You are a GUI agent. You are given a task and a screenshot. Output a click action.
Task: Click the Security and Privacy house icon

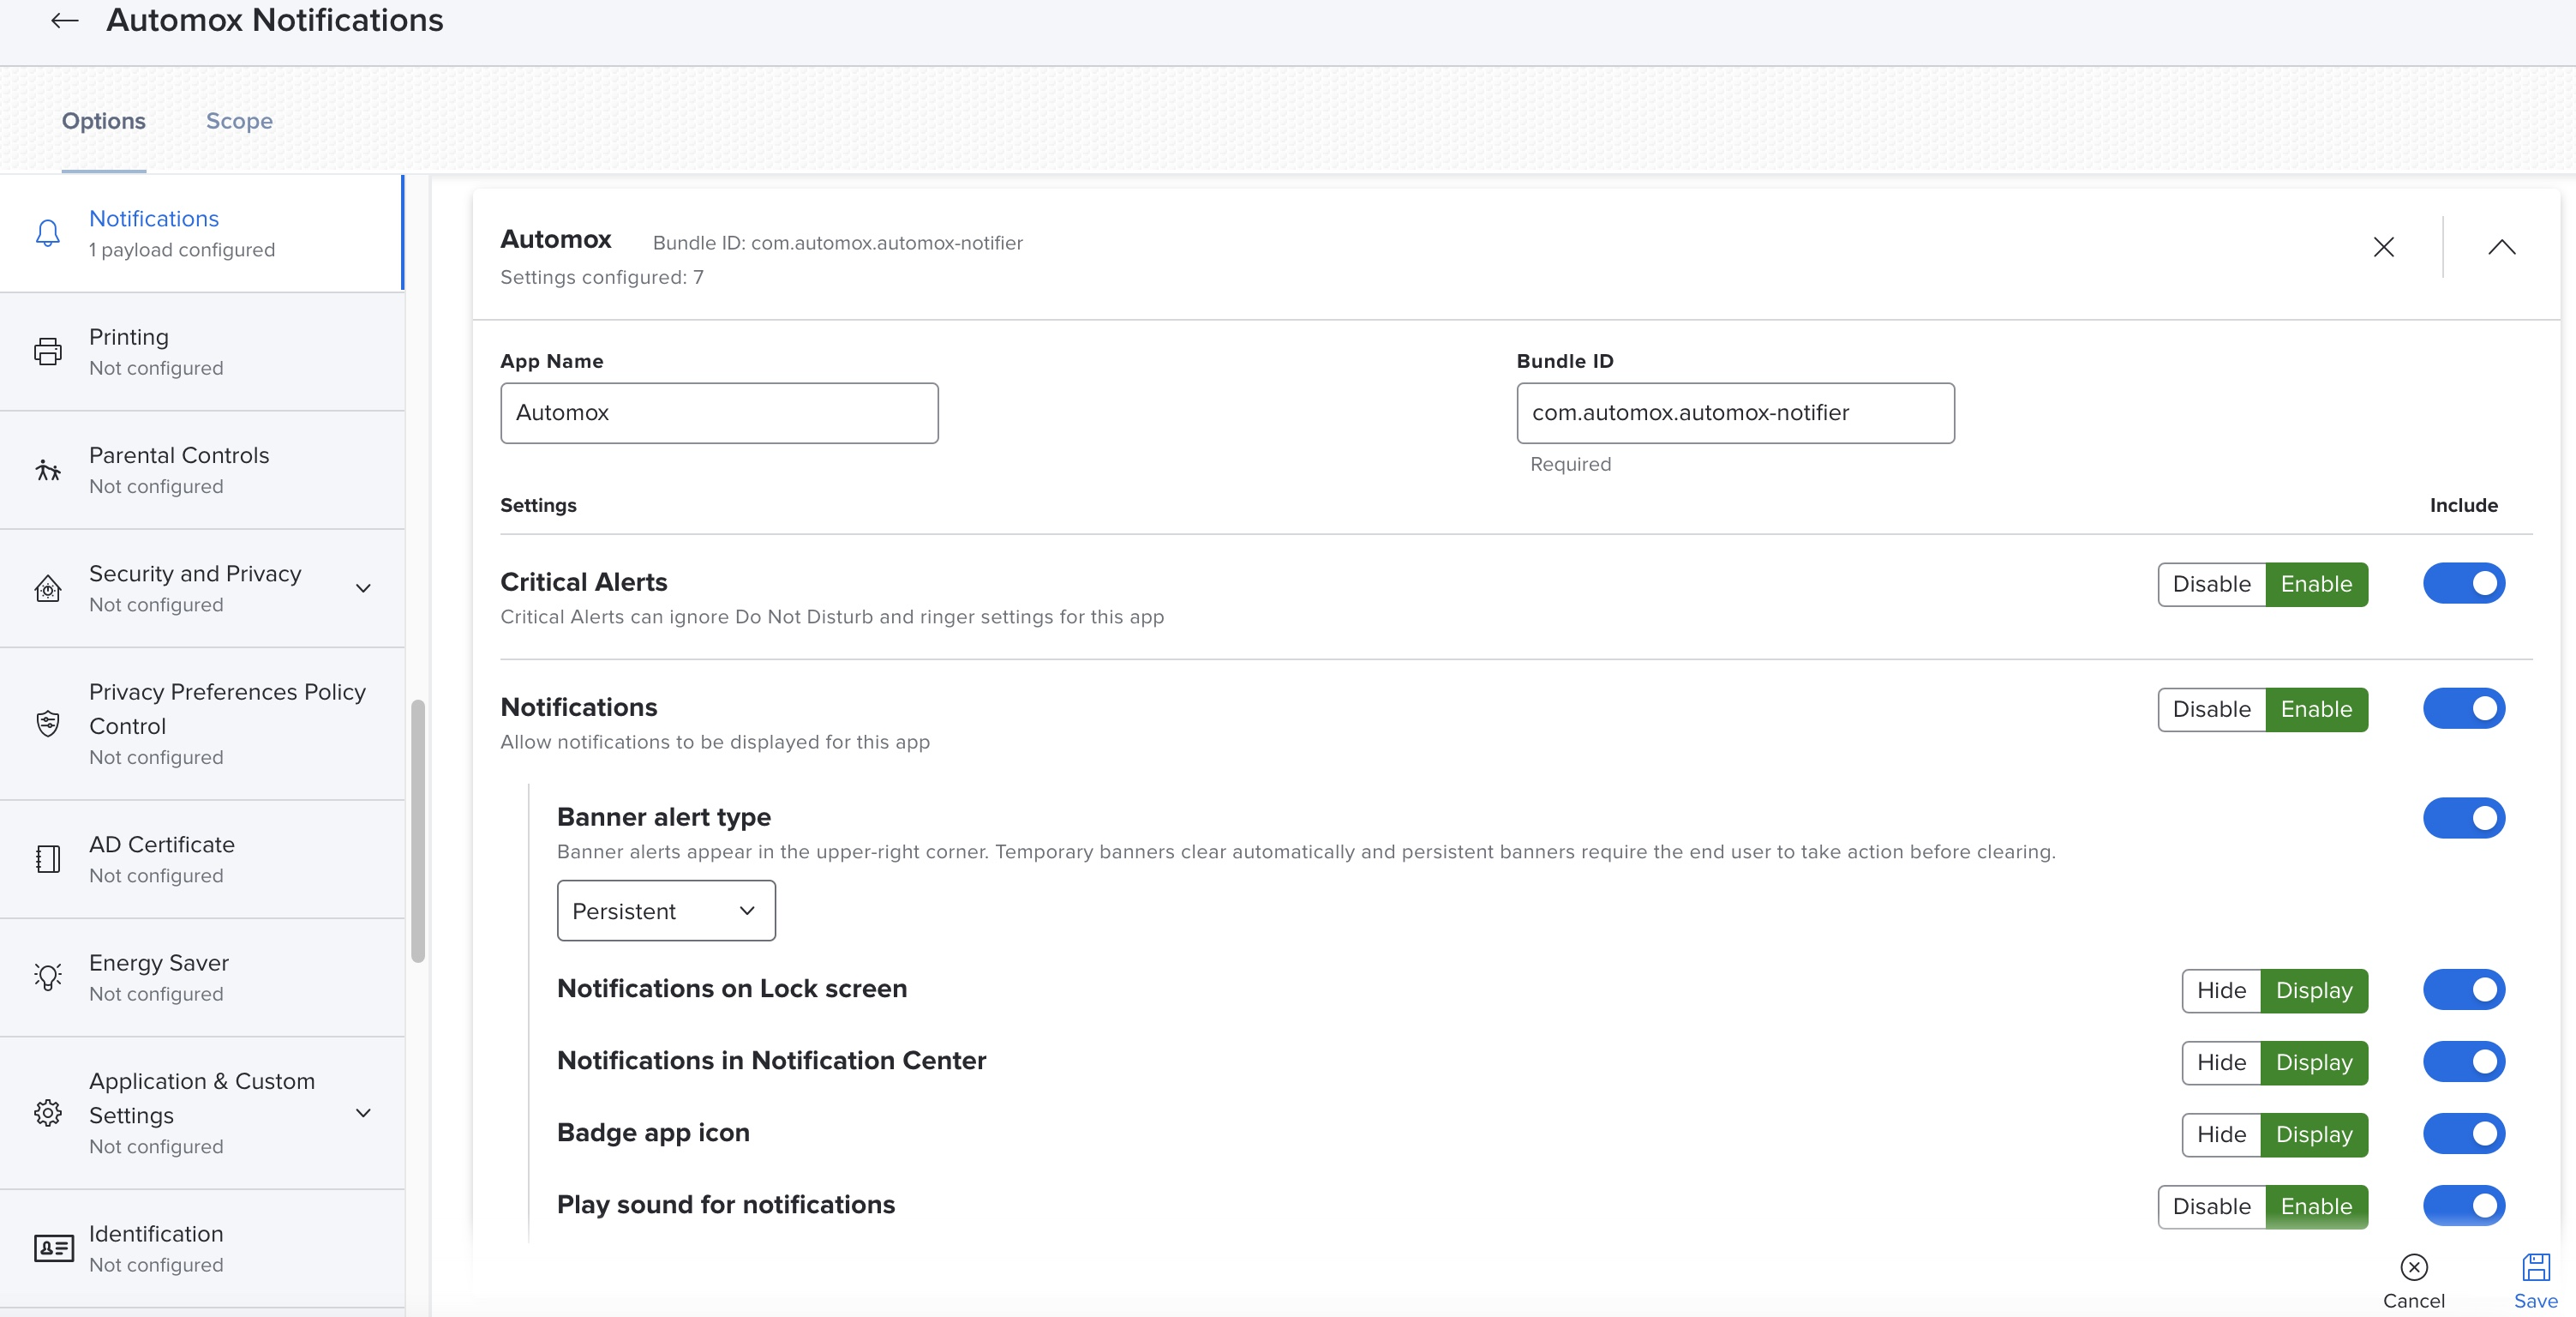tap(47, 588)
